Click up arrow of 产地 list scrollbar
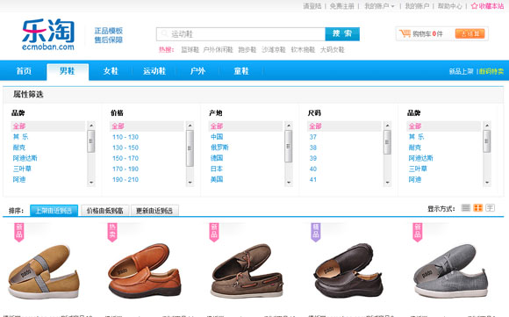The image size is (509, 317). click(289, 126)
